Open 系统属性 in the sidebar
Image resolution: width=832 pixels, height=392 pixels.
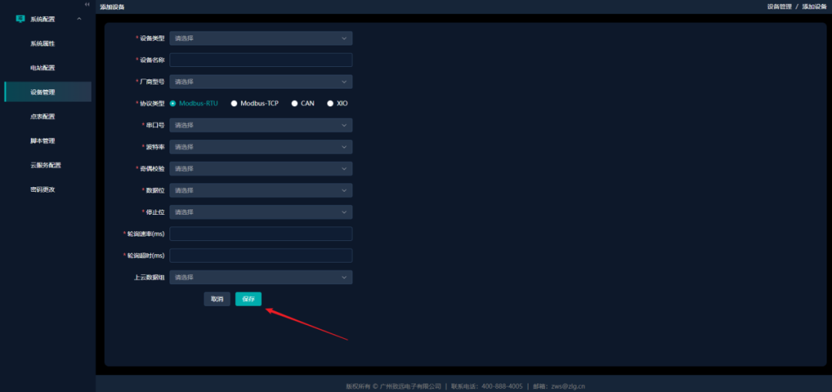[x=42, y=43]
